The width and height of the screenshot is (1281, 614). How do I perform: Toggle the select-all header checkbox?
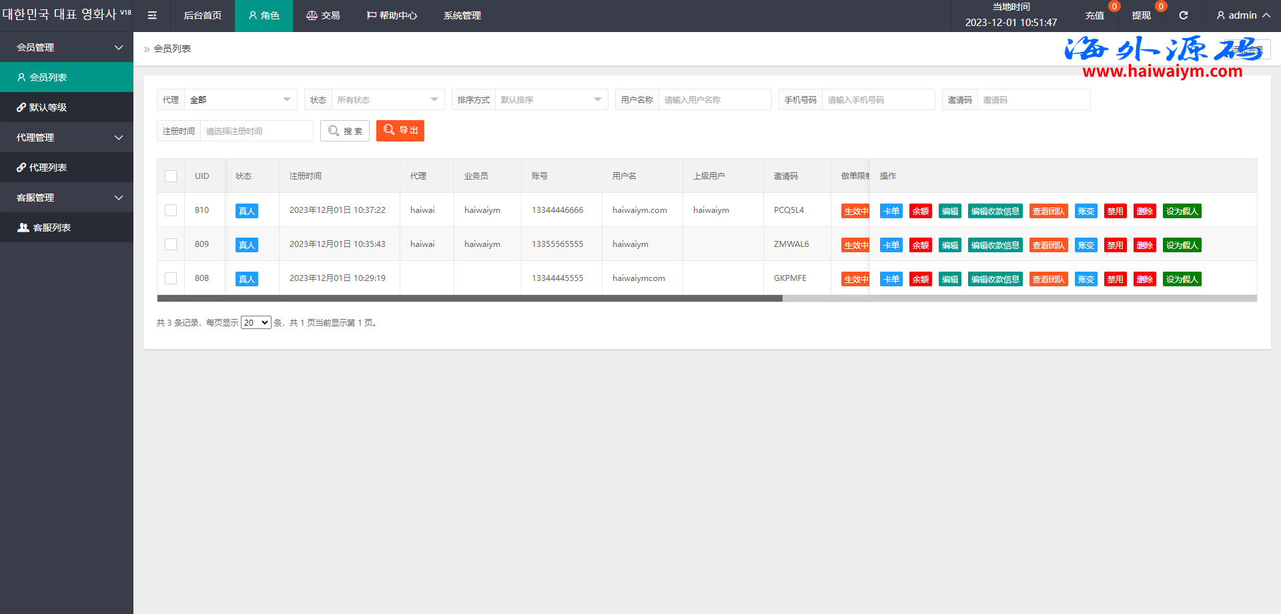171,176
